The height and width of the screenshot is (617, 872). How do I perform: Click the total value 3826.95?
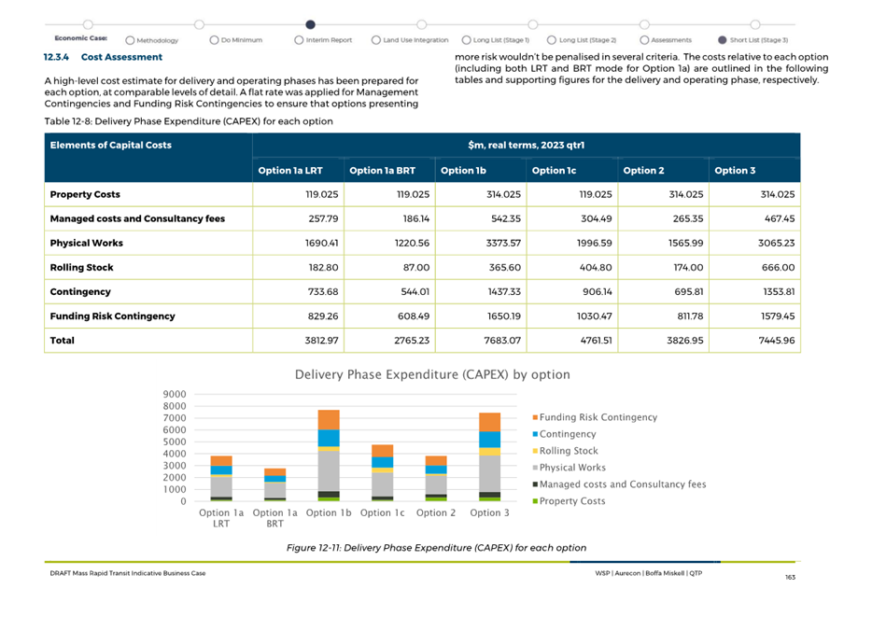click(685, 340)
